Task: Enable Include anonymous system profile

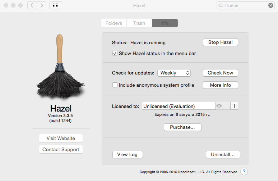Action: click(115, 85)
